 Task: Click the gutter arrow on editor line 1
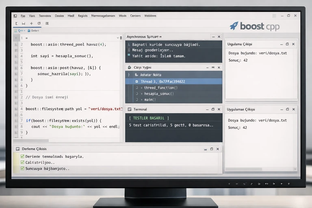coord(16,38)
